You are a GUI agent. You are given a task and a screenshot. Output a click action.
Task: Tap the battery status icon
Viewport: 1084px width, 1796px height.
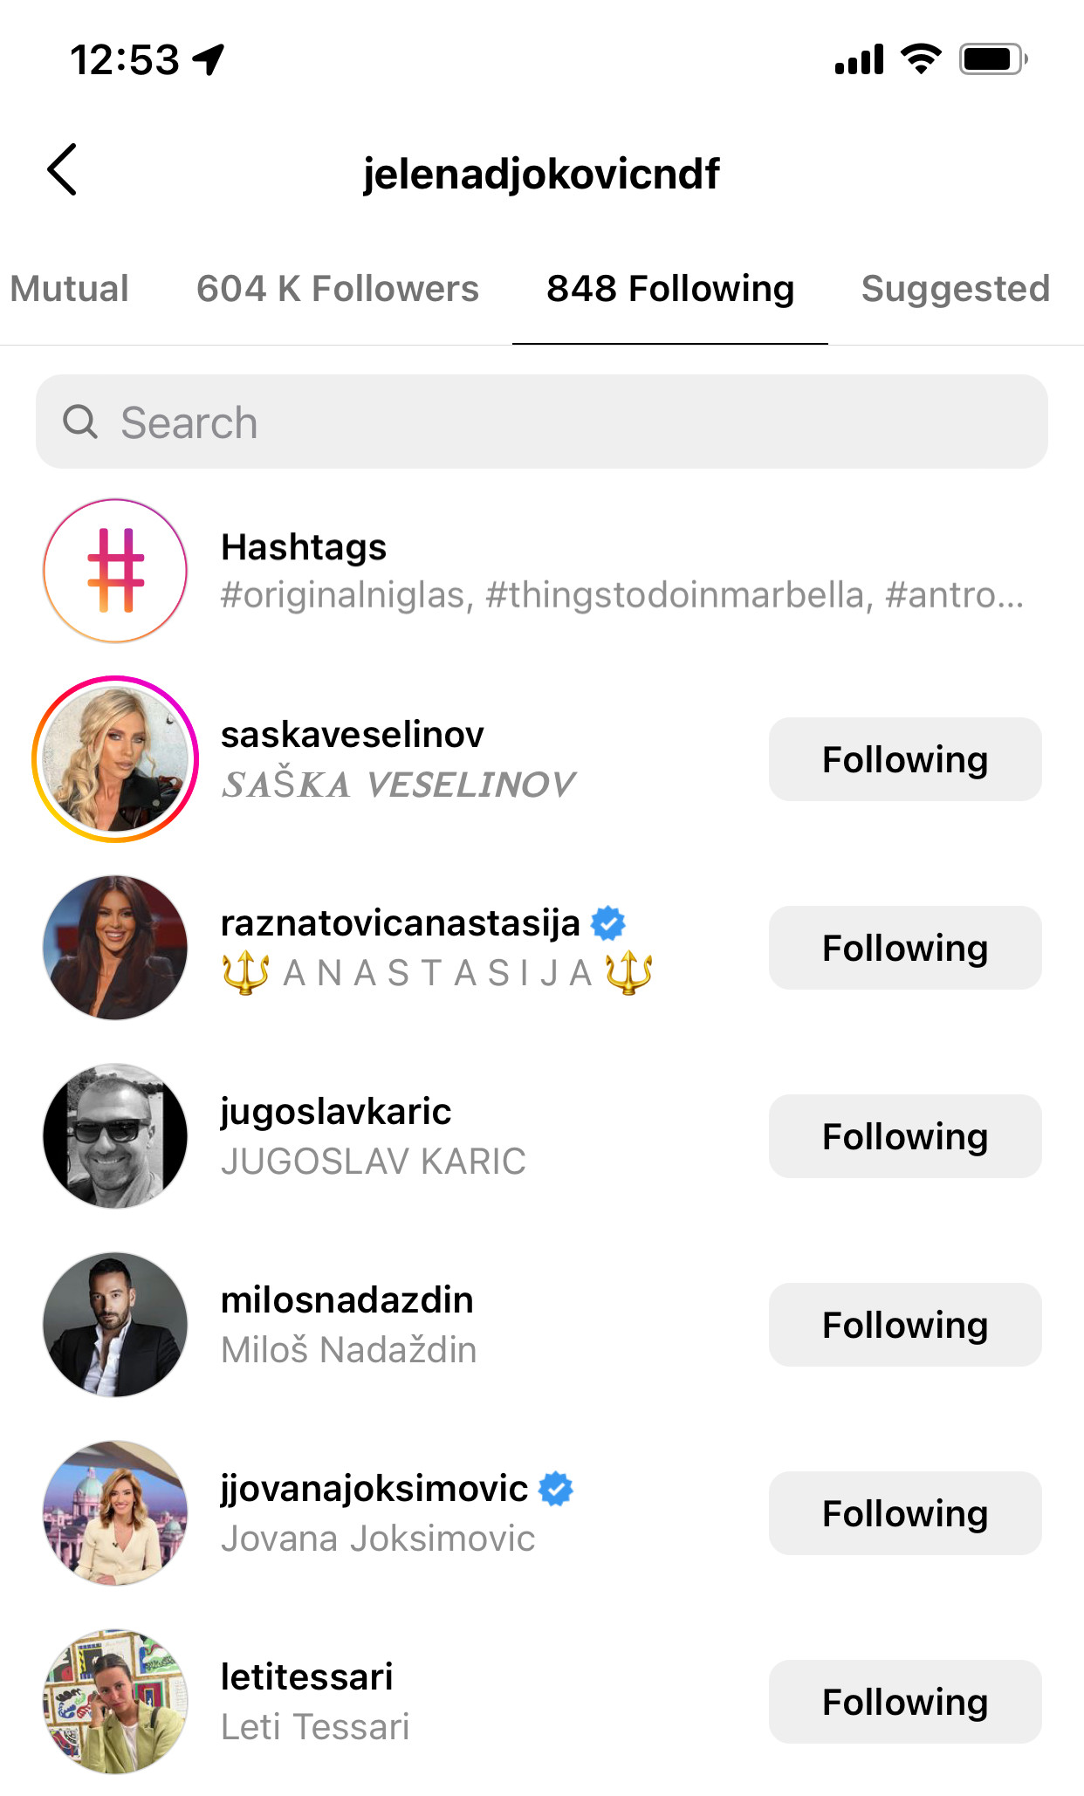[x=993, y=59]
